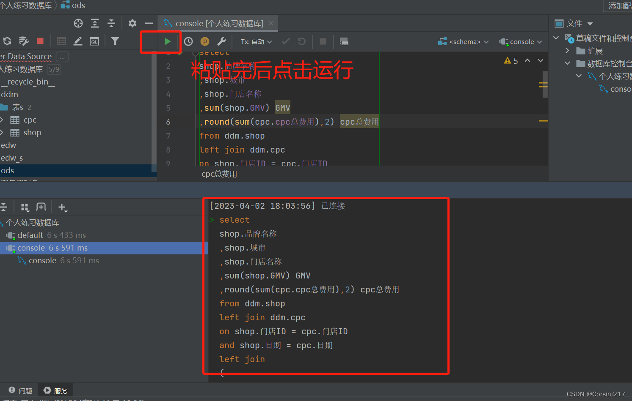Screen dimensions: 632x401
Task: Collapse all services icon
Action: 3,207
